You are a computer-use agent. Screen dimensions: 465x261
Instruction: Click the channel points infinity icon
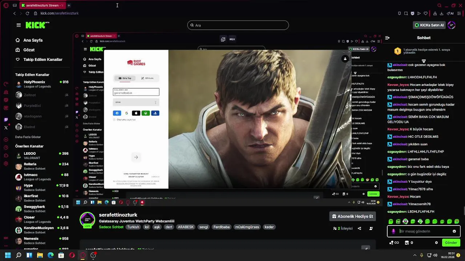tap(394, 243)
